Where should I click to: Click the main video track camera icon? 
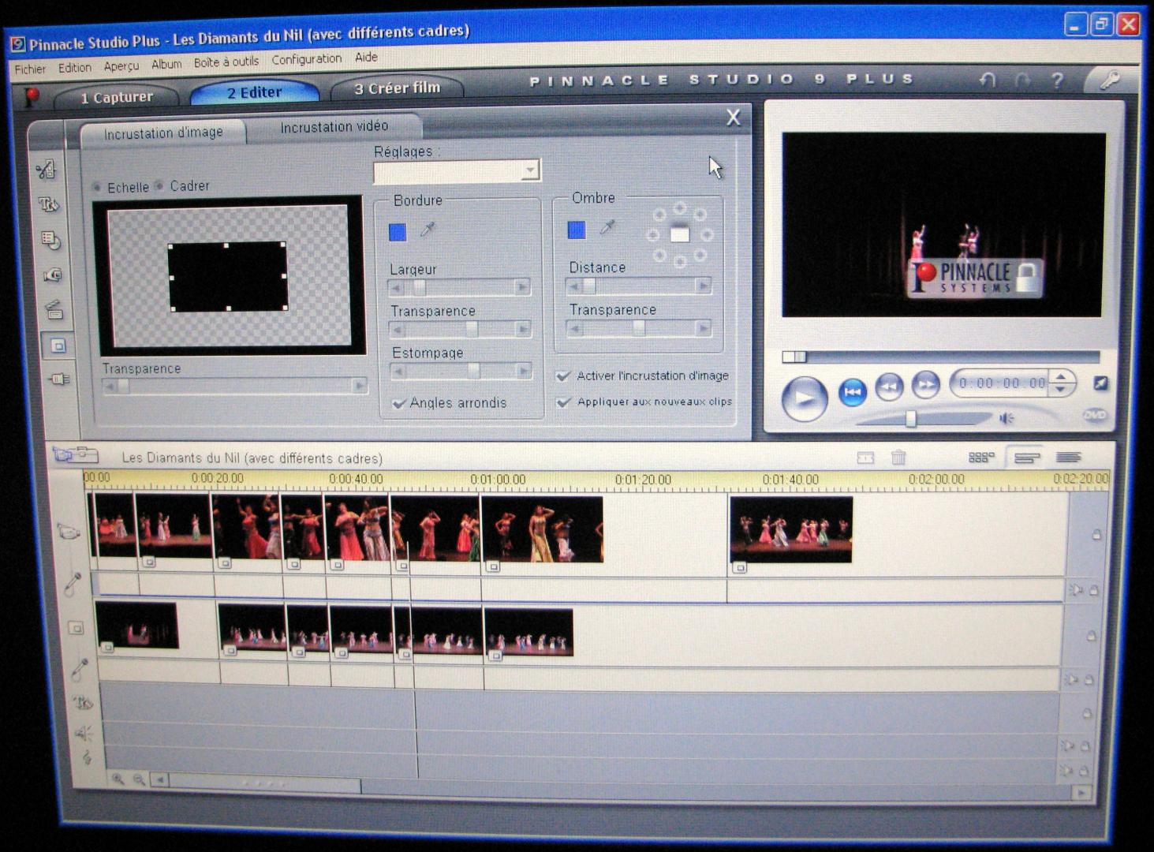click(69, 532)
